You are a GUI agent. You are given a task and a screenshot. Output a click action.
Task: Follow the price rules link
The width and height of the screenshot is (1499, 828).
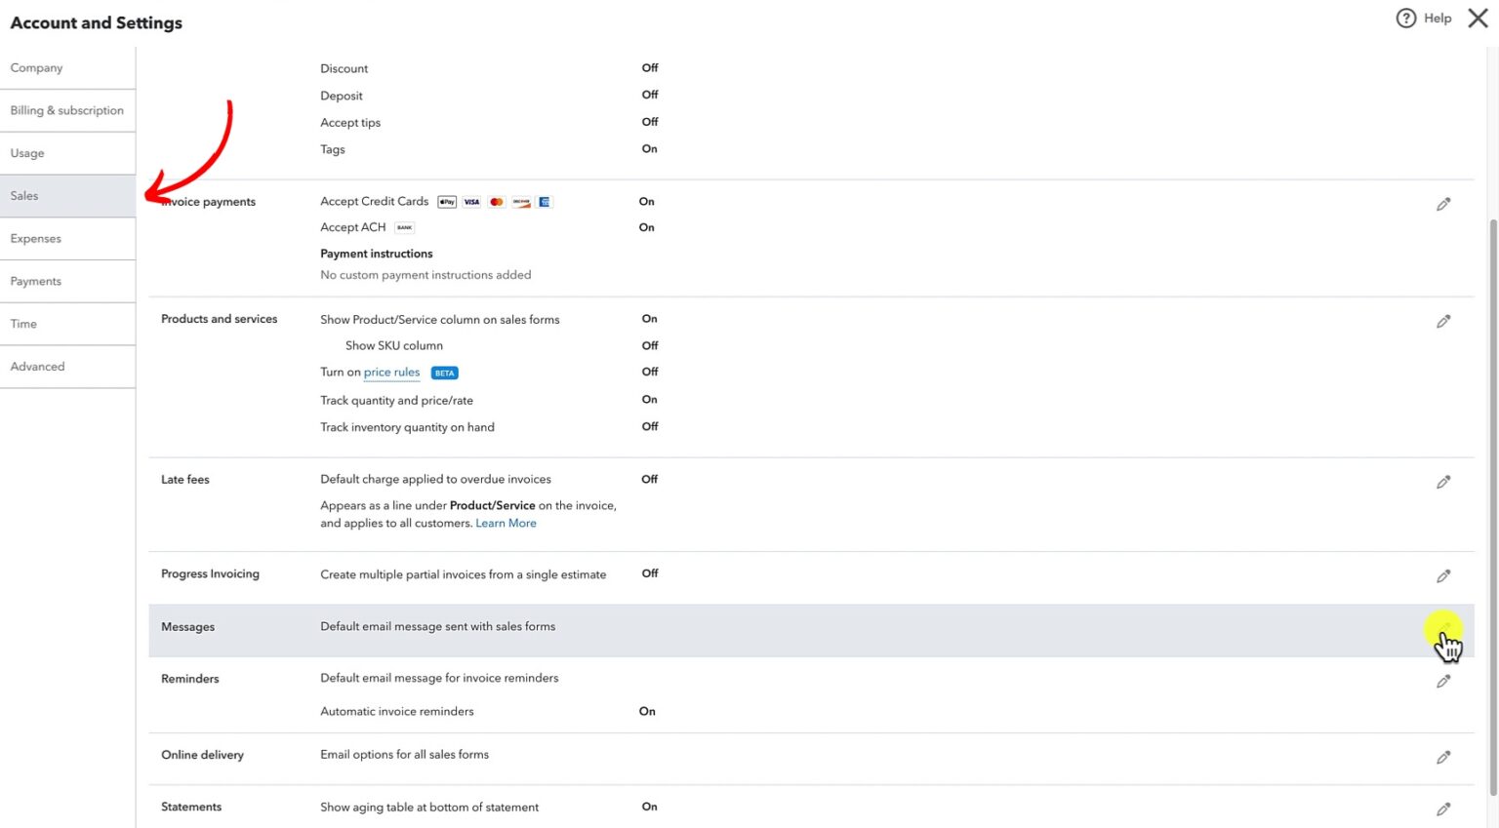pyautogui.click(x=391, y=373)
